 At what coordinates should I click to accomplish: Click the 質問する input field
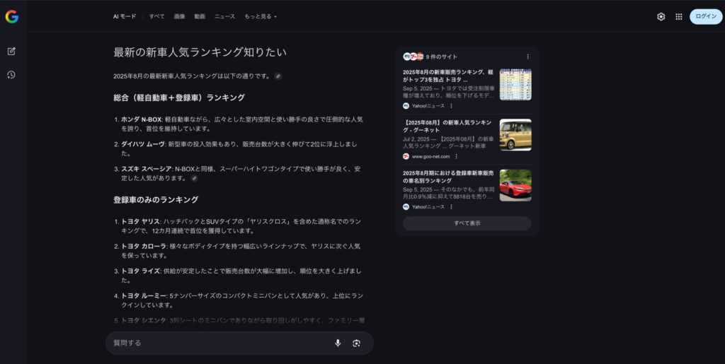pos(219,343)
